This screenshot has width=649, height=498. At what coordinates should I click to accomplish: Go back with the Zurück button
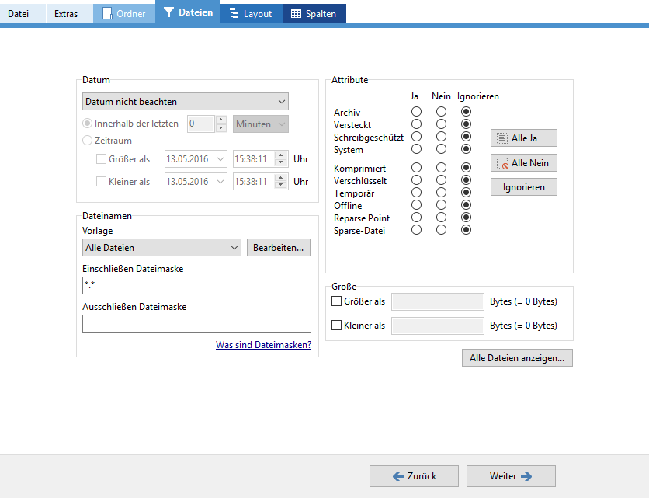click(x=414, y=476)
